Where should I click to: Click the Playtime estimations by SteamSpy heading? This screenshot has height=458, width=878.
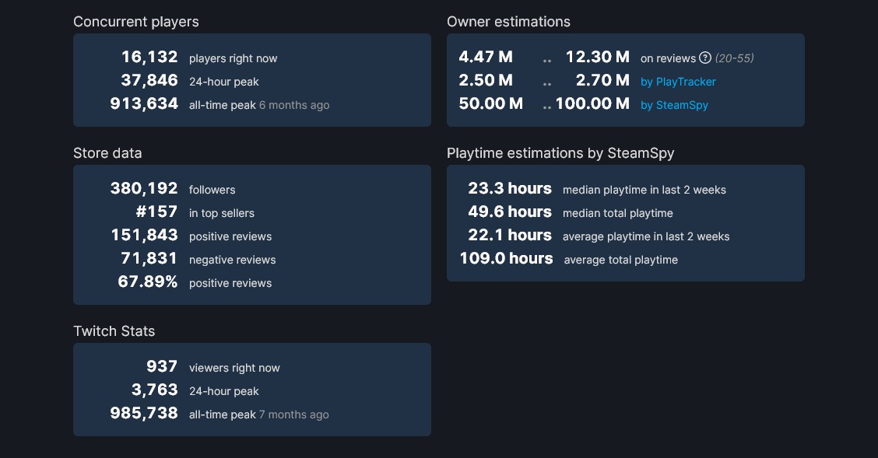coord(560,153)
